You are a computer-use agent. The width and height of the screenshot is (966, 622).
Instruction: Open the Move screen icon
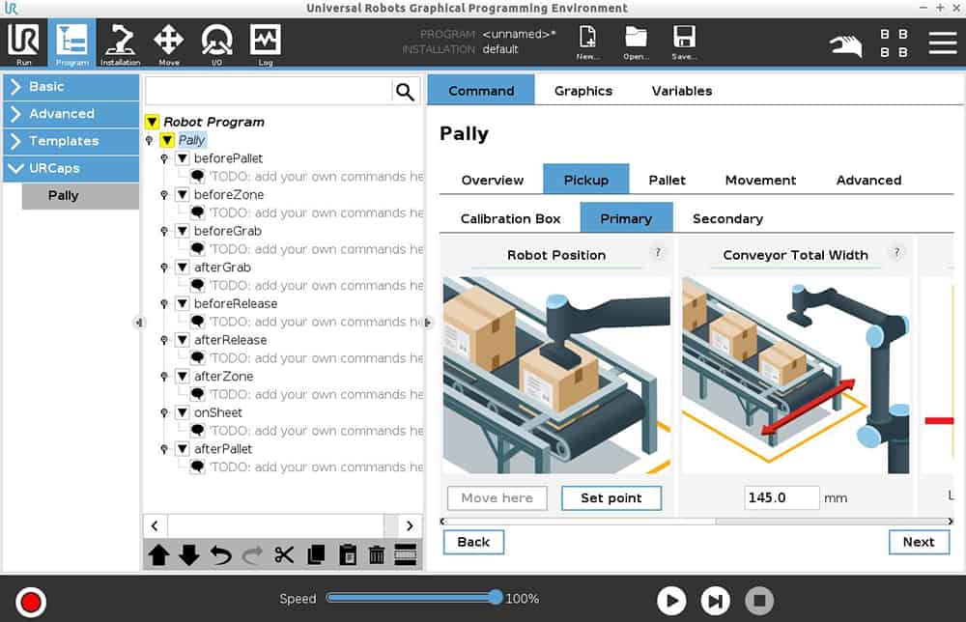(169, 43)
